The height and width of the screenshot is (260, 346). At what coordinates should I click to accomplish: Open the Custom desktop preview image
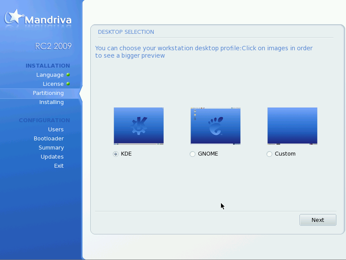292,126
